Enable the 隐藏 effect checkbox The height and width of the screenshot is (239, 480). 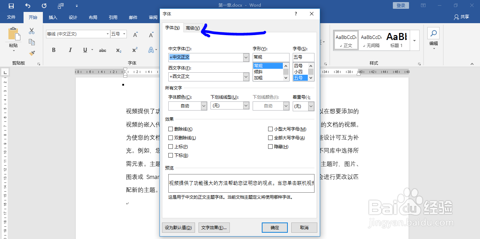[270, 146]
